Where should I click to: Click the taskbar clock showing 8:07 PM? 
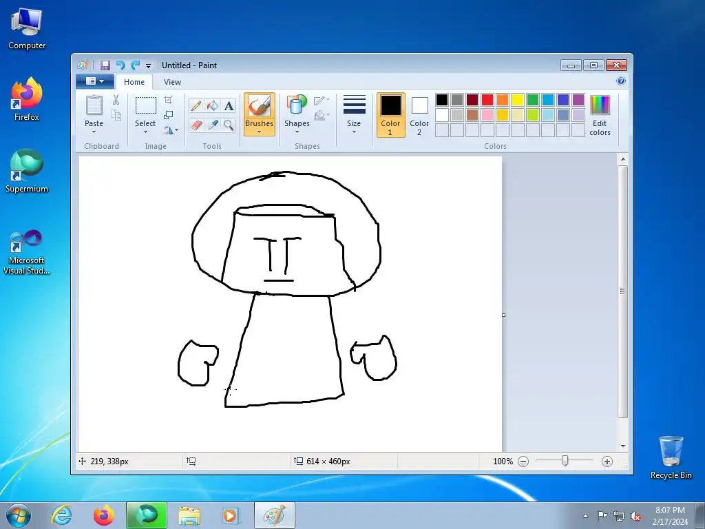pyautogui.click(x=671, y=510)
